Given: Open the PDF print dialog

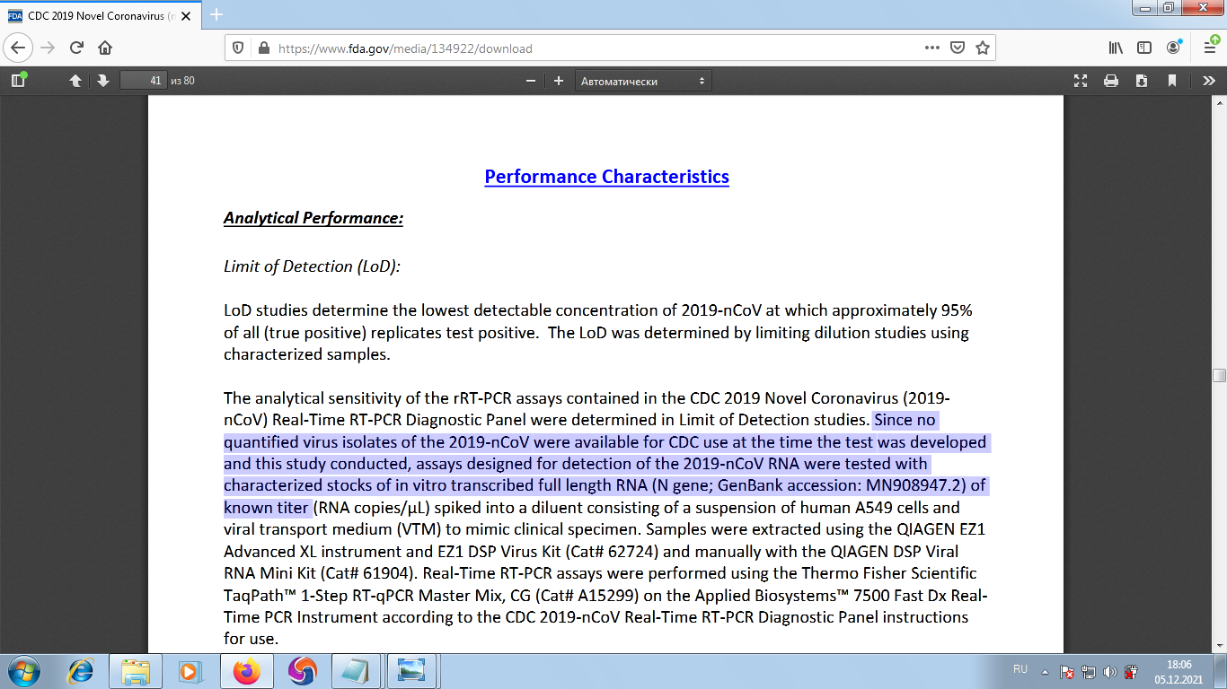Looking at the screenshot, I should click(x=1111, y=80).
